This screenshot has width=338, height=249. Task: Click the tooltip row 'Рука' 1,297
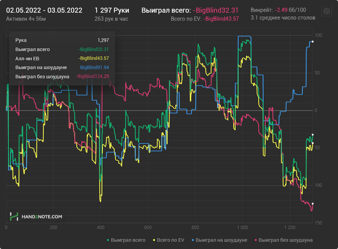pos(62,40)
